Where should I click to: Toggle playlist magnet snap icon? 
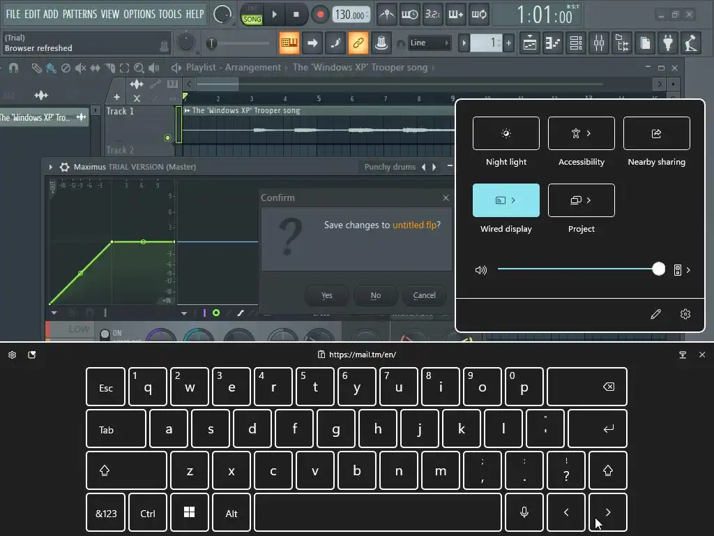point(14,68)
